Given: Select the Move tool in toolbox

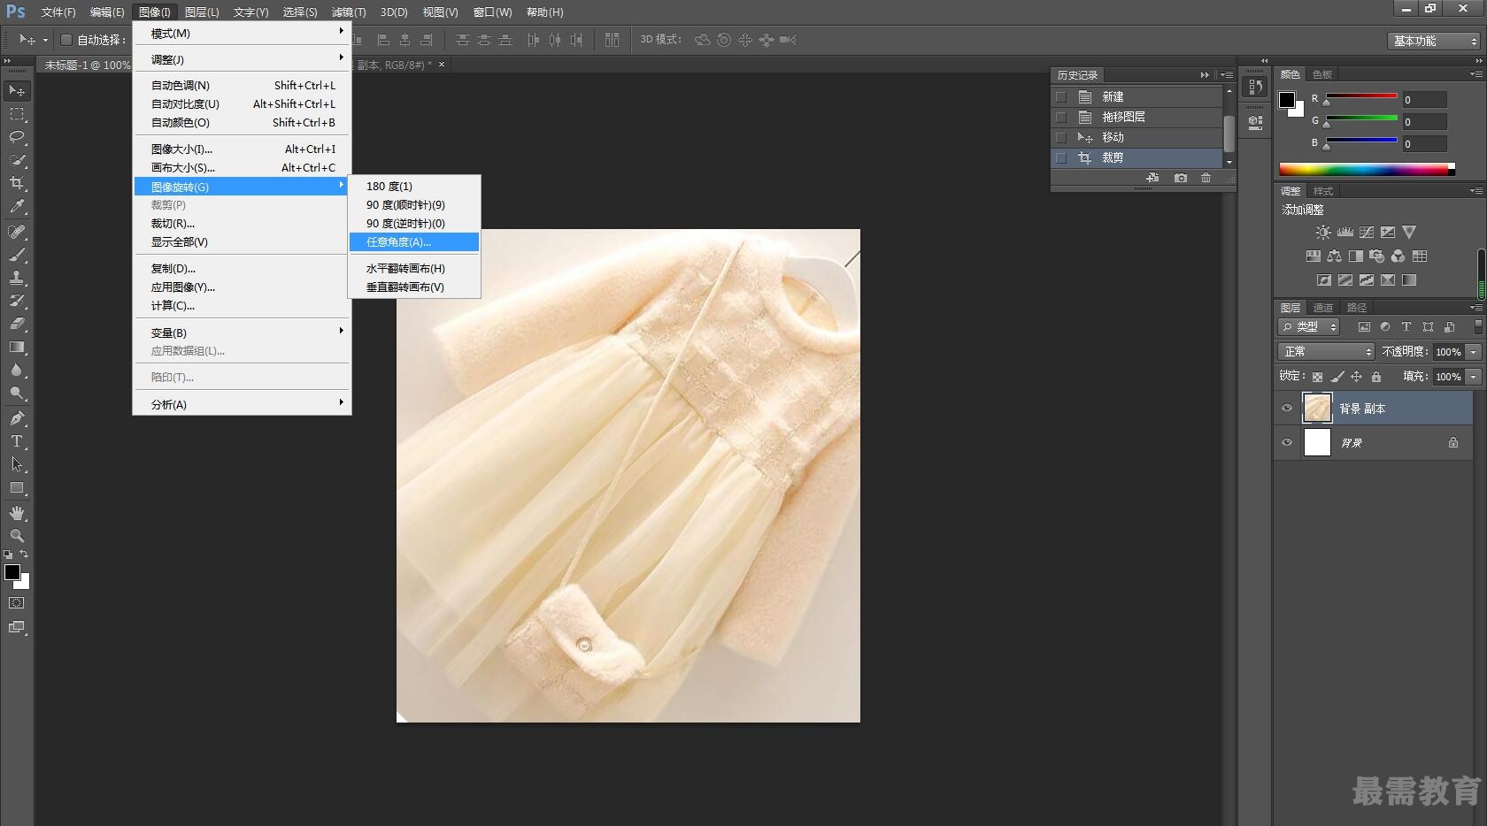Looking at the screenshot, I should pos(17,91).
